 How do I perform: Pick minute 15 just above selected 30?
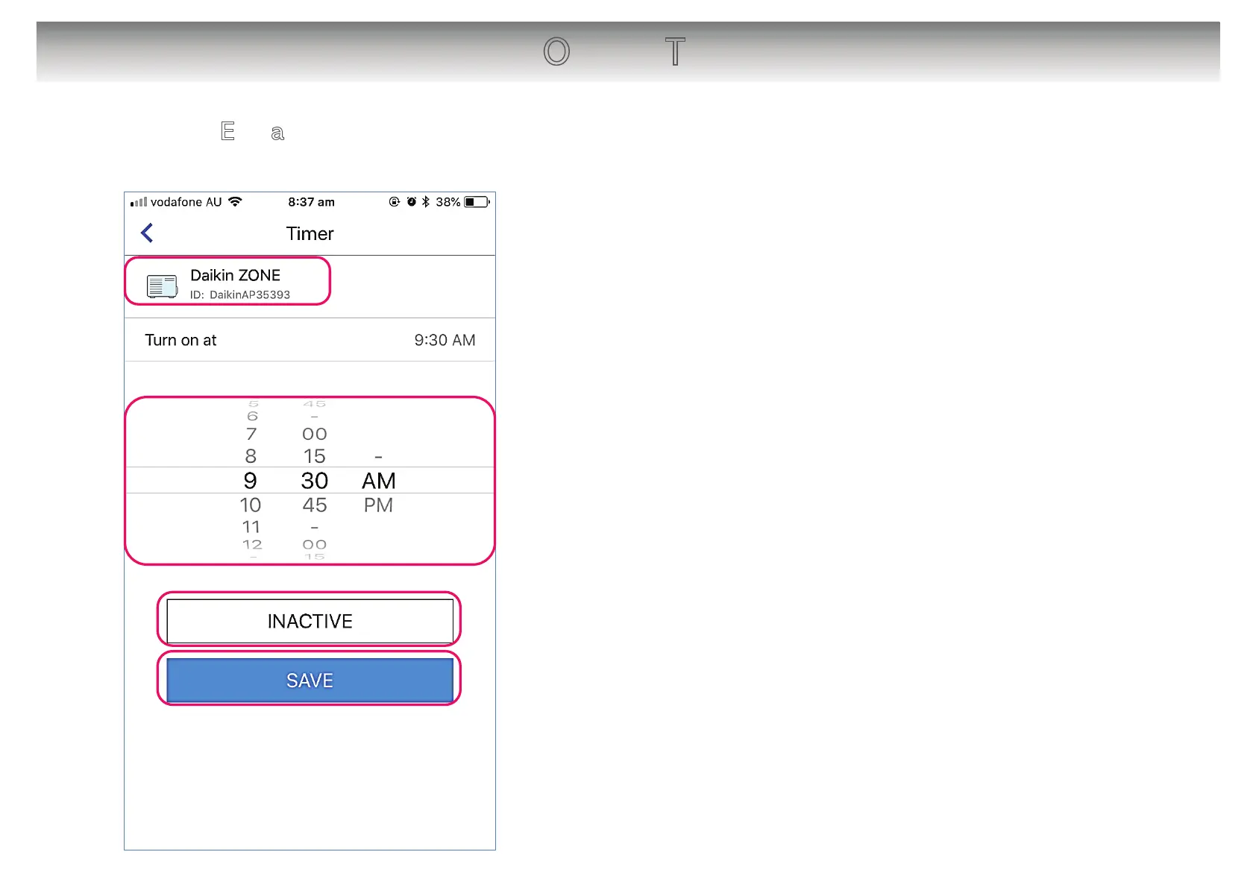315,456
